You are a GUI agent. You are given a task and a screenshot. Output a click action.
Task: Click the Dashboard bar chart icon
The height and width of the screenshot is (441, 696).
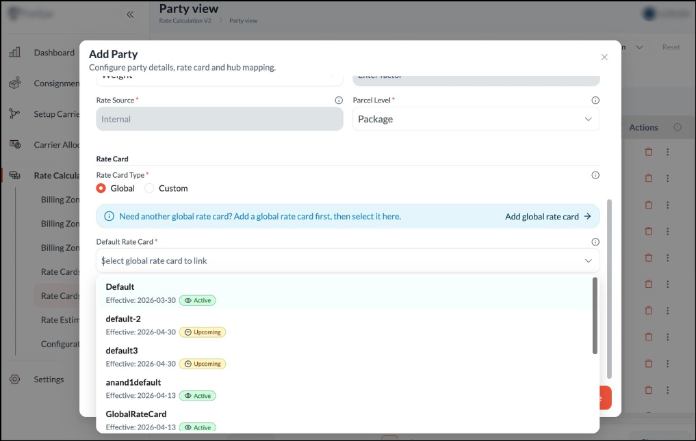coord(15,53)
